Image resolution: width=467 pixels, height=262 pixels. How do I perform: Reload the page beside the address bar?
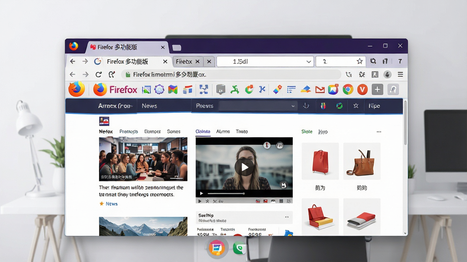(x=99, y=74)
